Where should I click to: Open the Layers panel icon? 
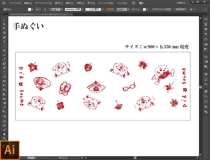tap(206, 92)
